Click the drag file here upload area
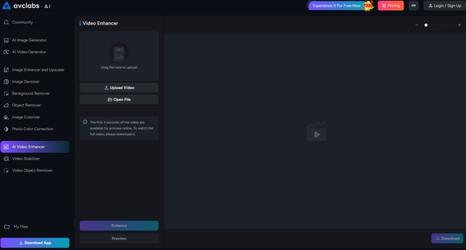This screenshot has width=466, height=250. click(119, 56)
